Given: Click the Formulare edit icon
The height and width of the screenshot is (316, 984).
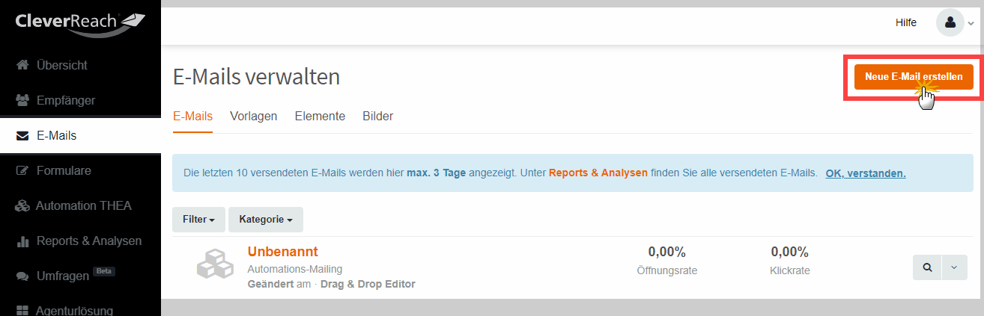Looking at the screenshot, I should pyautogui.click(x=22, y=171).
